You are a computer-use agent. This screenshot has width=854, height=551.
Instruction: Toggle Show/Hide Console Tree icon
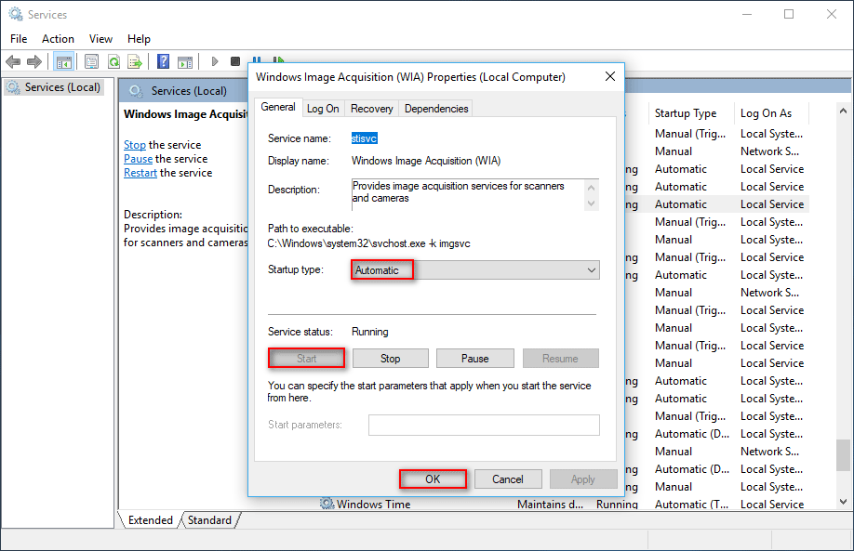(x=64, y=61)
